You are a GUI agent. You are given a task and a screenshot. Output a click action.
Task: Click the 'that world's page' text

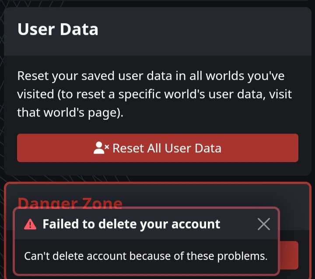click(70, 113)
